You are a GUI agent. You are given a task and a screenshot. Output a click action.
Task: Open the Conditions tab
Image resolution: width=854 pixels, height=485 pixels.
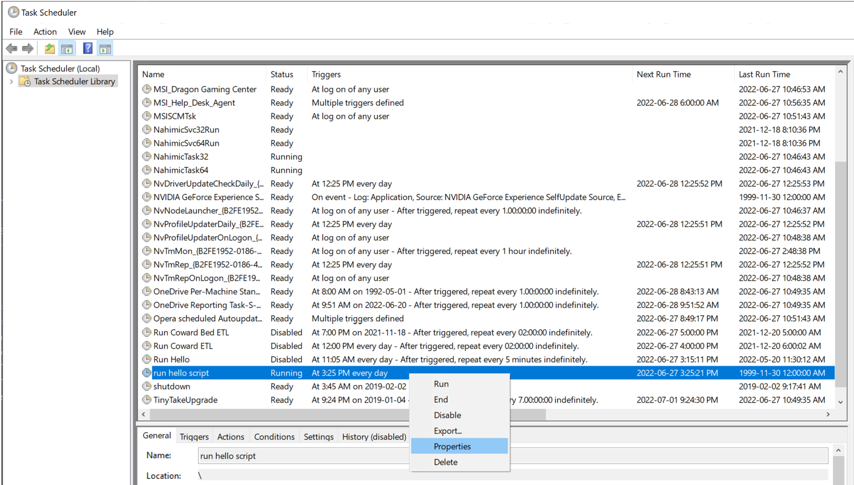[x=274, y=437]
